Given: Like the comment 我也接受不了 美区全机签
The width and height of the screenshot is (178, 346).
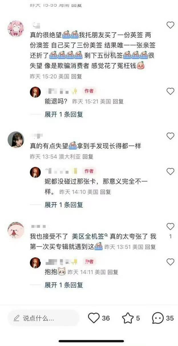Looking at the screenshot, I should [x=170, y=227].
